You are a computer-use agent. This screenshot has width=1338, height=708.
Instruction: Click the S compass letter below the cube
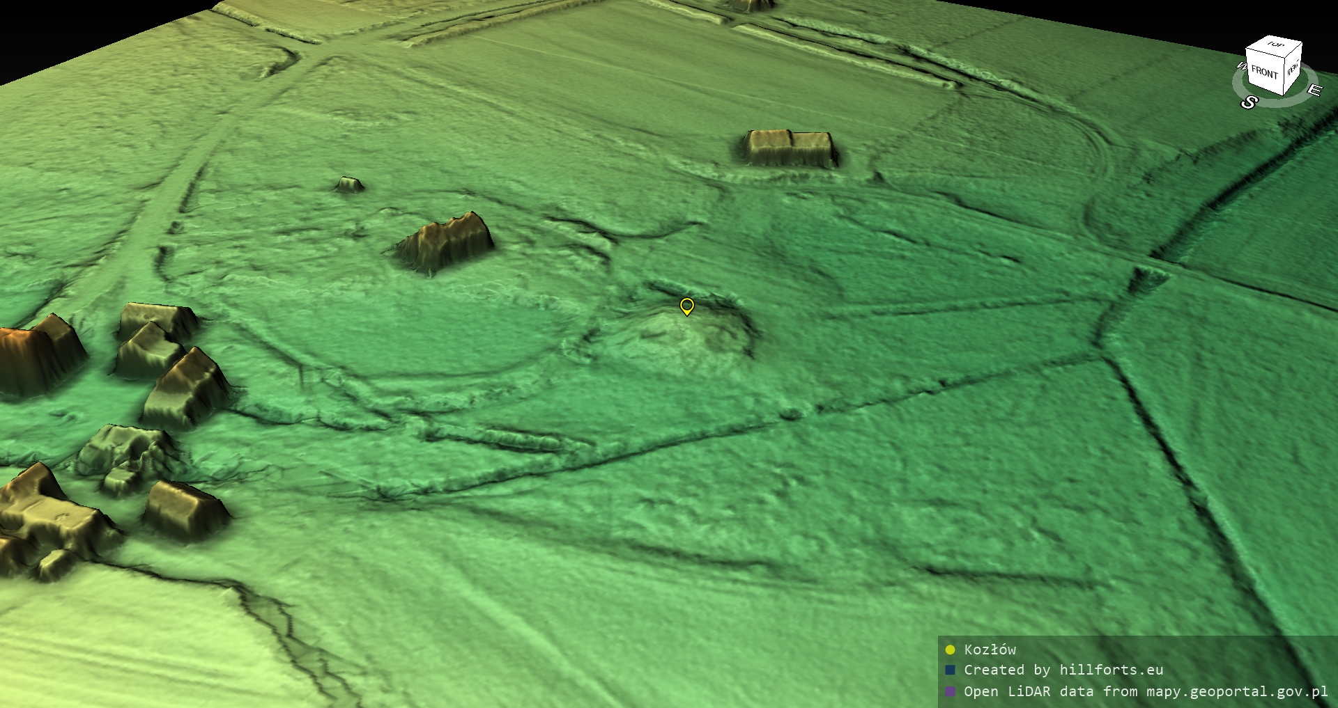click(x=1248, y=103)
